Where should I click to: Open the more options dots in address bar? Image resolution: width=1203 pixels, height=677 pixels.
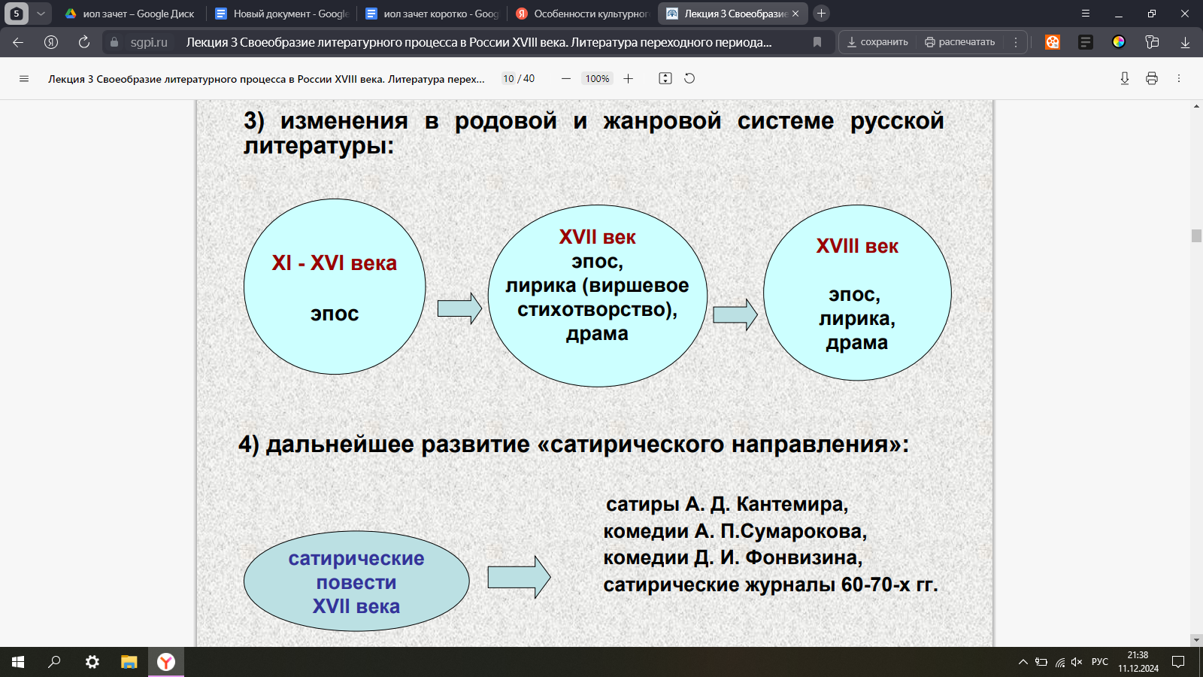[1016, 42]
